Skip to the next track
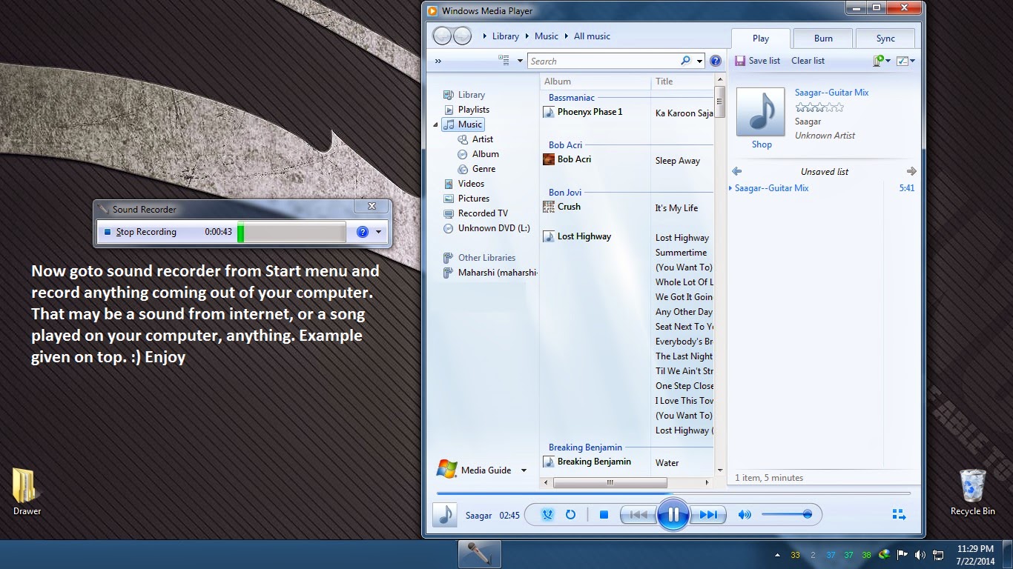1013x569 pixels. (x=708, y=514)
